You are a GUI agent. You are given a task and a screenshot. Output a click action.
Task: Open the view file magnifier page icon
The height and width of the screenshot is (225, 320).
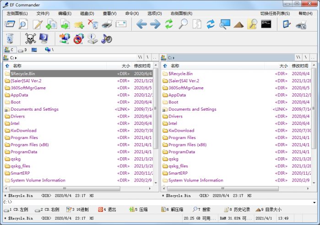pyautogui.click(x=23, y=24)
